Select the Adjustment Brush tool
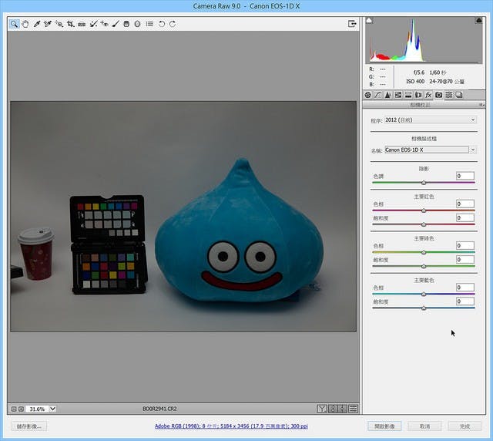Screen dimensions: 493x441 click(x=116, y=24)
